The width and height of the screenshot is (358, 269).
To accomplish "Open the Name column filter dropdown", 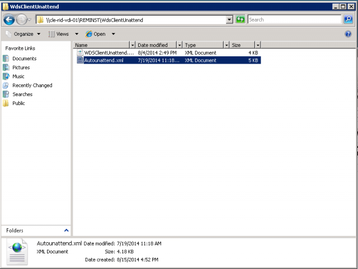I will (133, 45).
